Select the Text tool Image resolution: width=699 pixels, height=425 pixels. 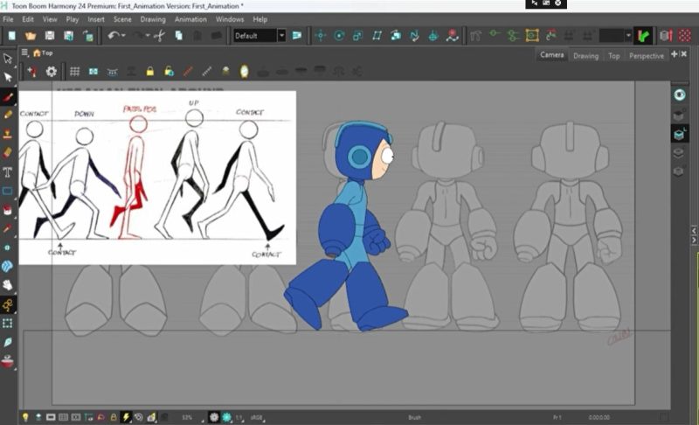pyautogui.click(x=8, y=172)
